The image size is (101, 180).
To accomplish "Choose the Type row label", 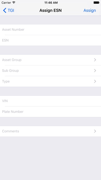I will point(6,81).
